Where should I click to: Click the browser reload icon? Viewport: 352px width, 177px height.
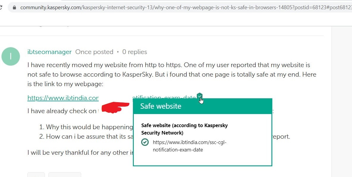(x=1, y=7)
